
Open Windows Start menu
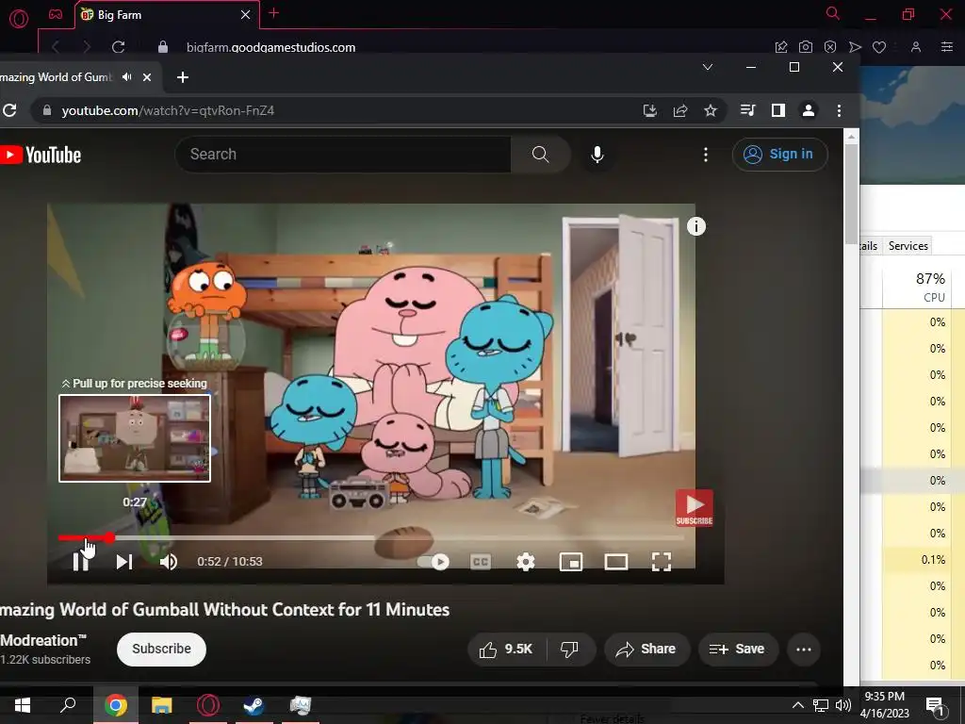pyautogui.click(x=23, y=705)
